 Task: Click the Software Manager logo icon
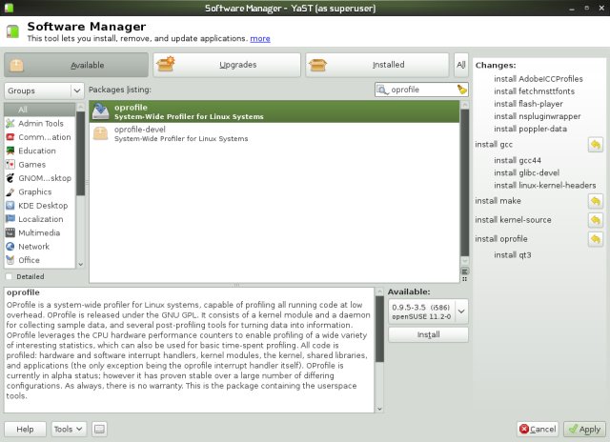(x=12, y=31)
